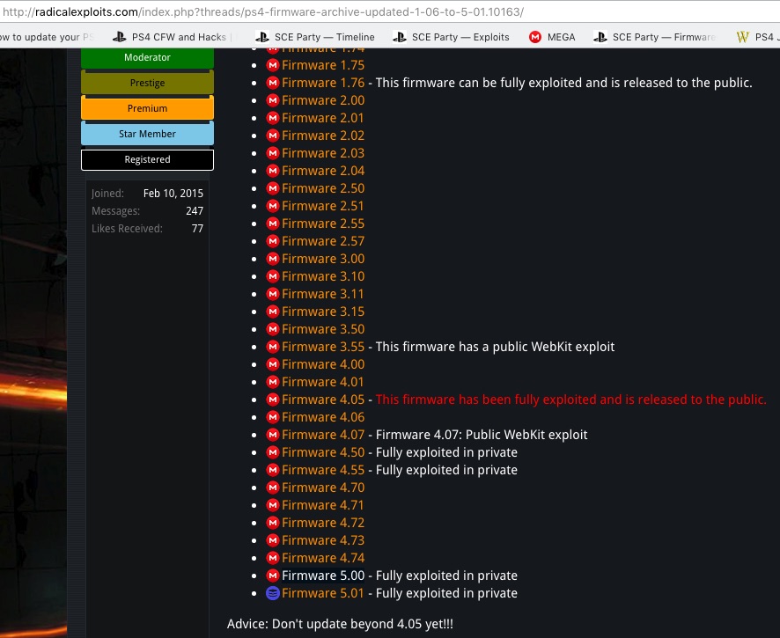Viewport: 780px width, 638px height.
Task: Click MEGA icon beside Firmware 5.00
Action: tap(273, 576)
